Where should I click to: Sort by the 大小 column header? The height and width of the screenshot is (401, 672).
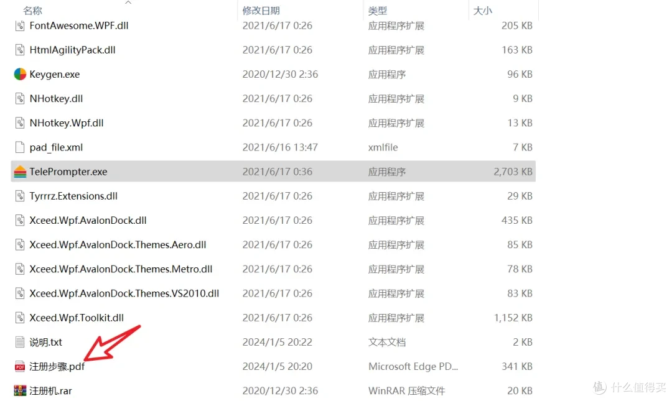tap(483, 11)
